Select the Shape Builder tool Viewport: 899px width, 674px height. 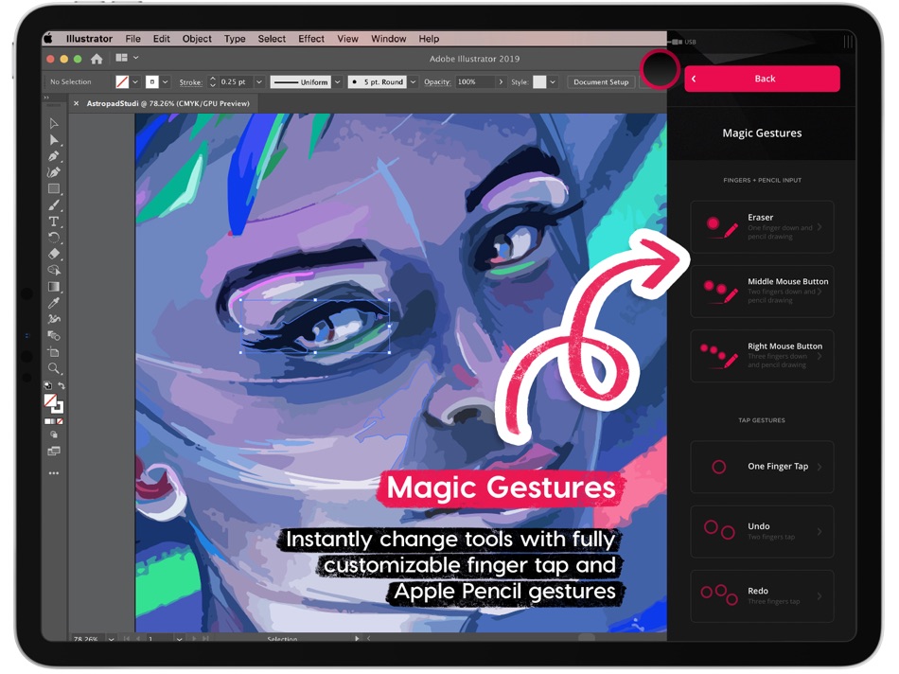[54, 270]
